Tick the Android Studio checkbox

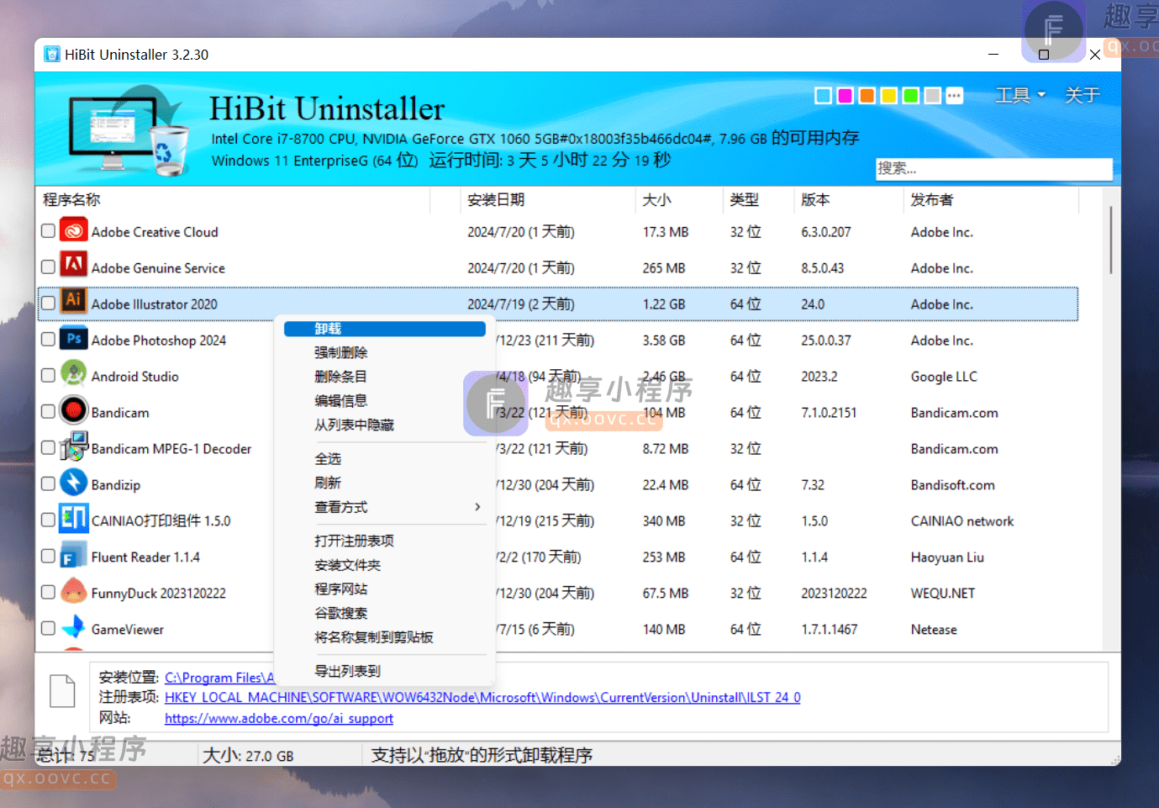click(48, 376)
